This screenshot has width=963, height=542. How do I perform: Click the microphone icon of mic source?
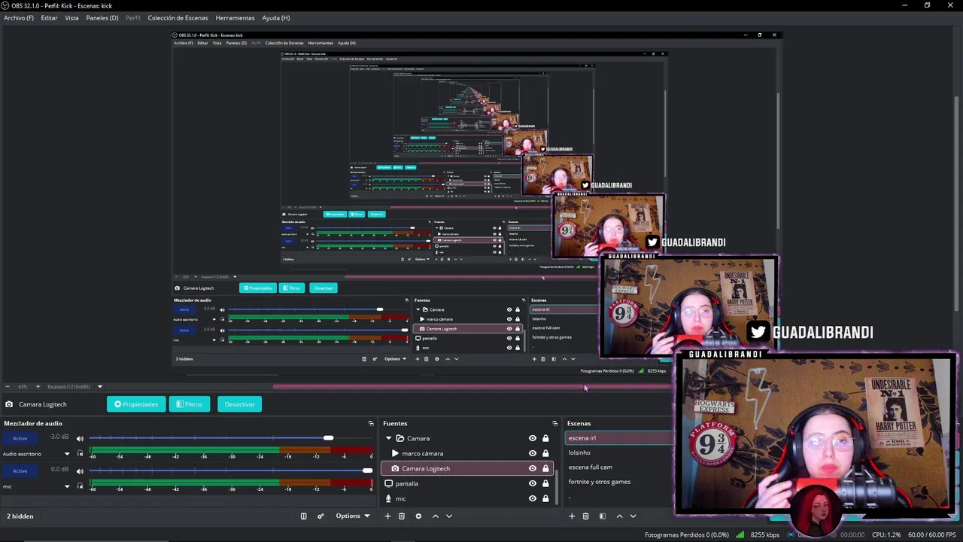click(x=388, y=498)
